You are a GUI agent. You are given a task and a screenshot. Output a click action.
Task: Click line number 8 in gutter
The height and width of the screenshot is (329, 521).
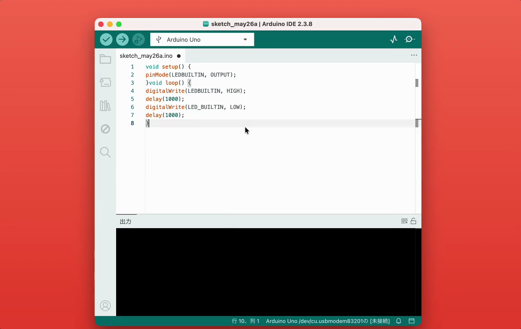[x=132, y=123]
